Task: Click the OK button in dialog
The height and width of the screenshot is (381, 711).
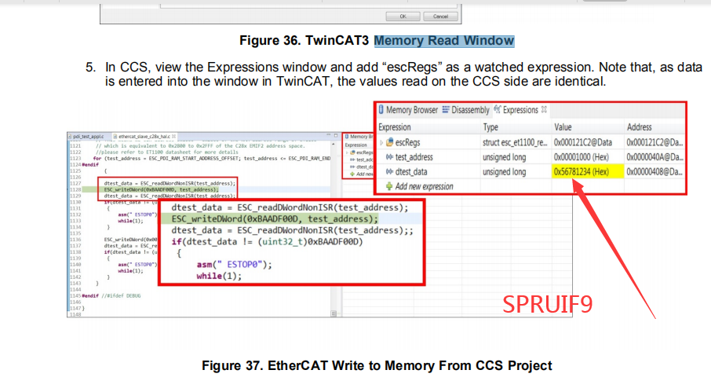Action: click(403, 16)
